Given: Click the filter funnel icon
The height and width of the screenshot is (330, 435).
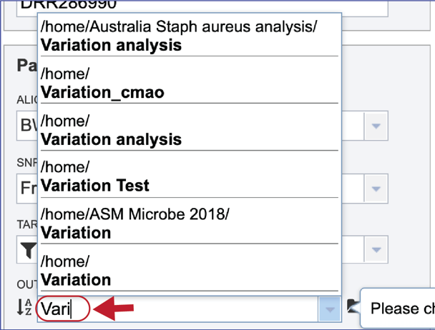Looking at the screenshot, I should 29,250.
